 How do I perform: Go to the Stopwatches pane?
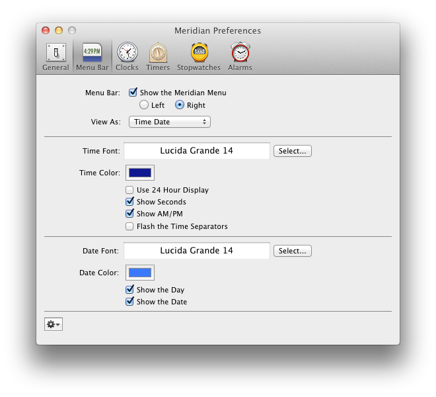point(199,57)
